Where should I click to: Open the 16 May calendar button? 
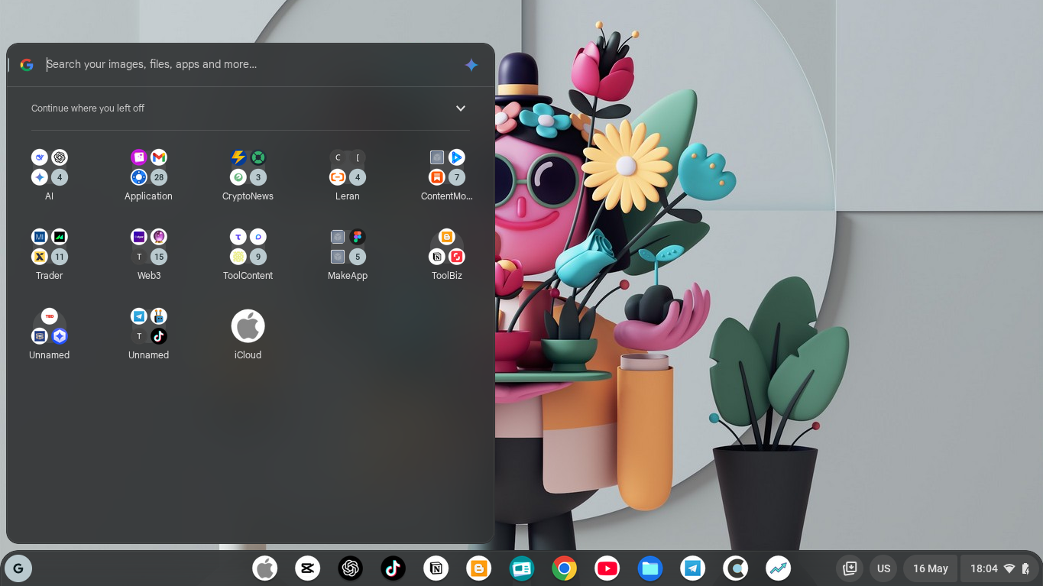tap(931, 568)
